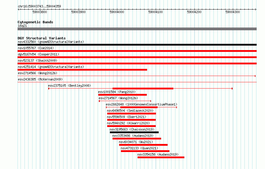Open esv2714567 (Wong2012b) label
This screenshot has width=265, height=169.
tap(118, 98)
